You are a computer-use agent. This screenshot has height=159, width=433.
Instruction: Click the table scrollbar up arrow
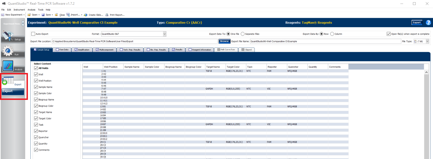pyautogui.click(x=426, y=72)
